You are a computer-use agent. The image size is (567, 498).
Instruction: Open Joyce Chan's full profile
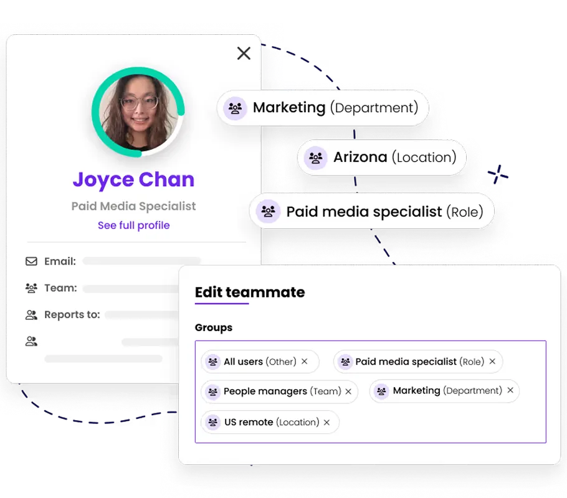[133, 225]
